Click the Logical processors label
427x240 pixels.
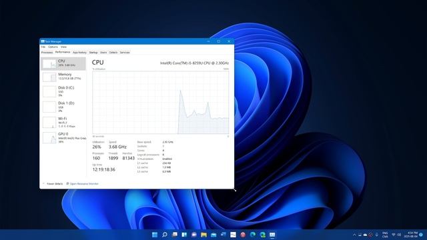[148, 155]
